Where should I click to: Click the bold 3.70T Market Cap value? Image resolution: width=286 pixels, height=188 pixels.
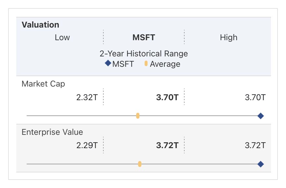pos(167,97)
